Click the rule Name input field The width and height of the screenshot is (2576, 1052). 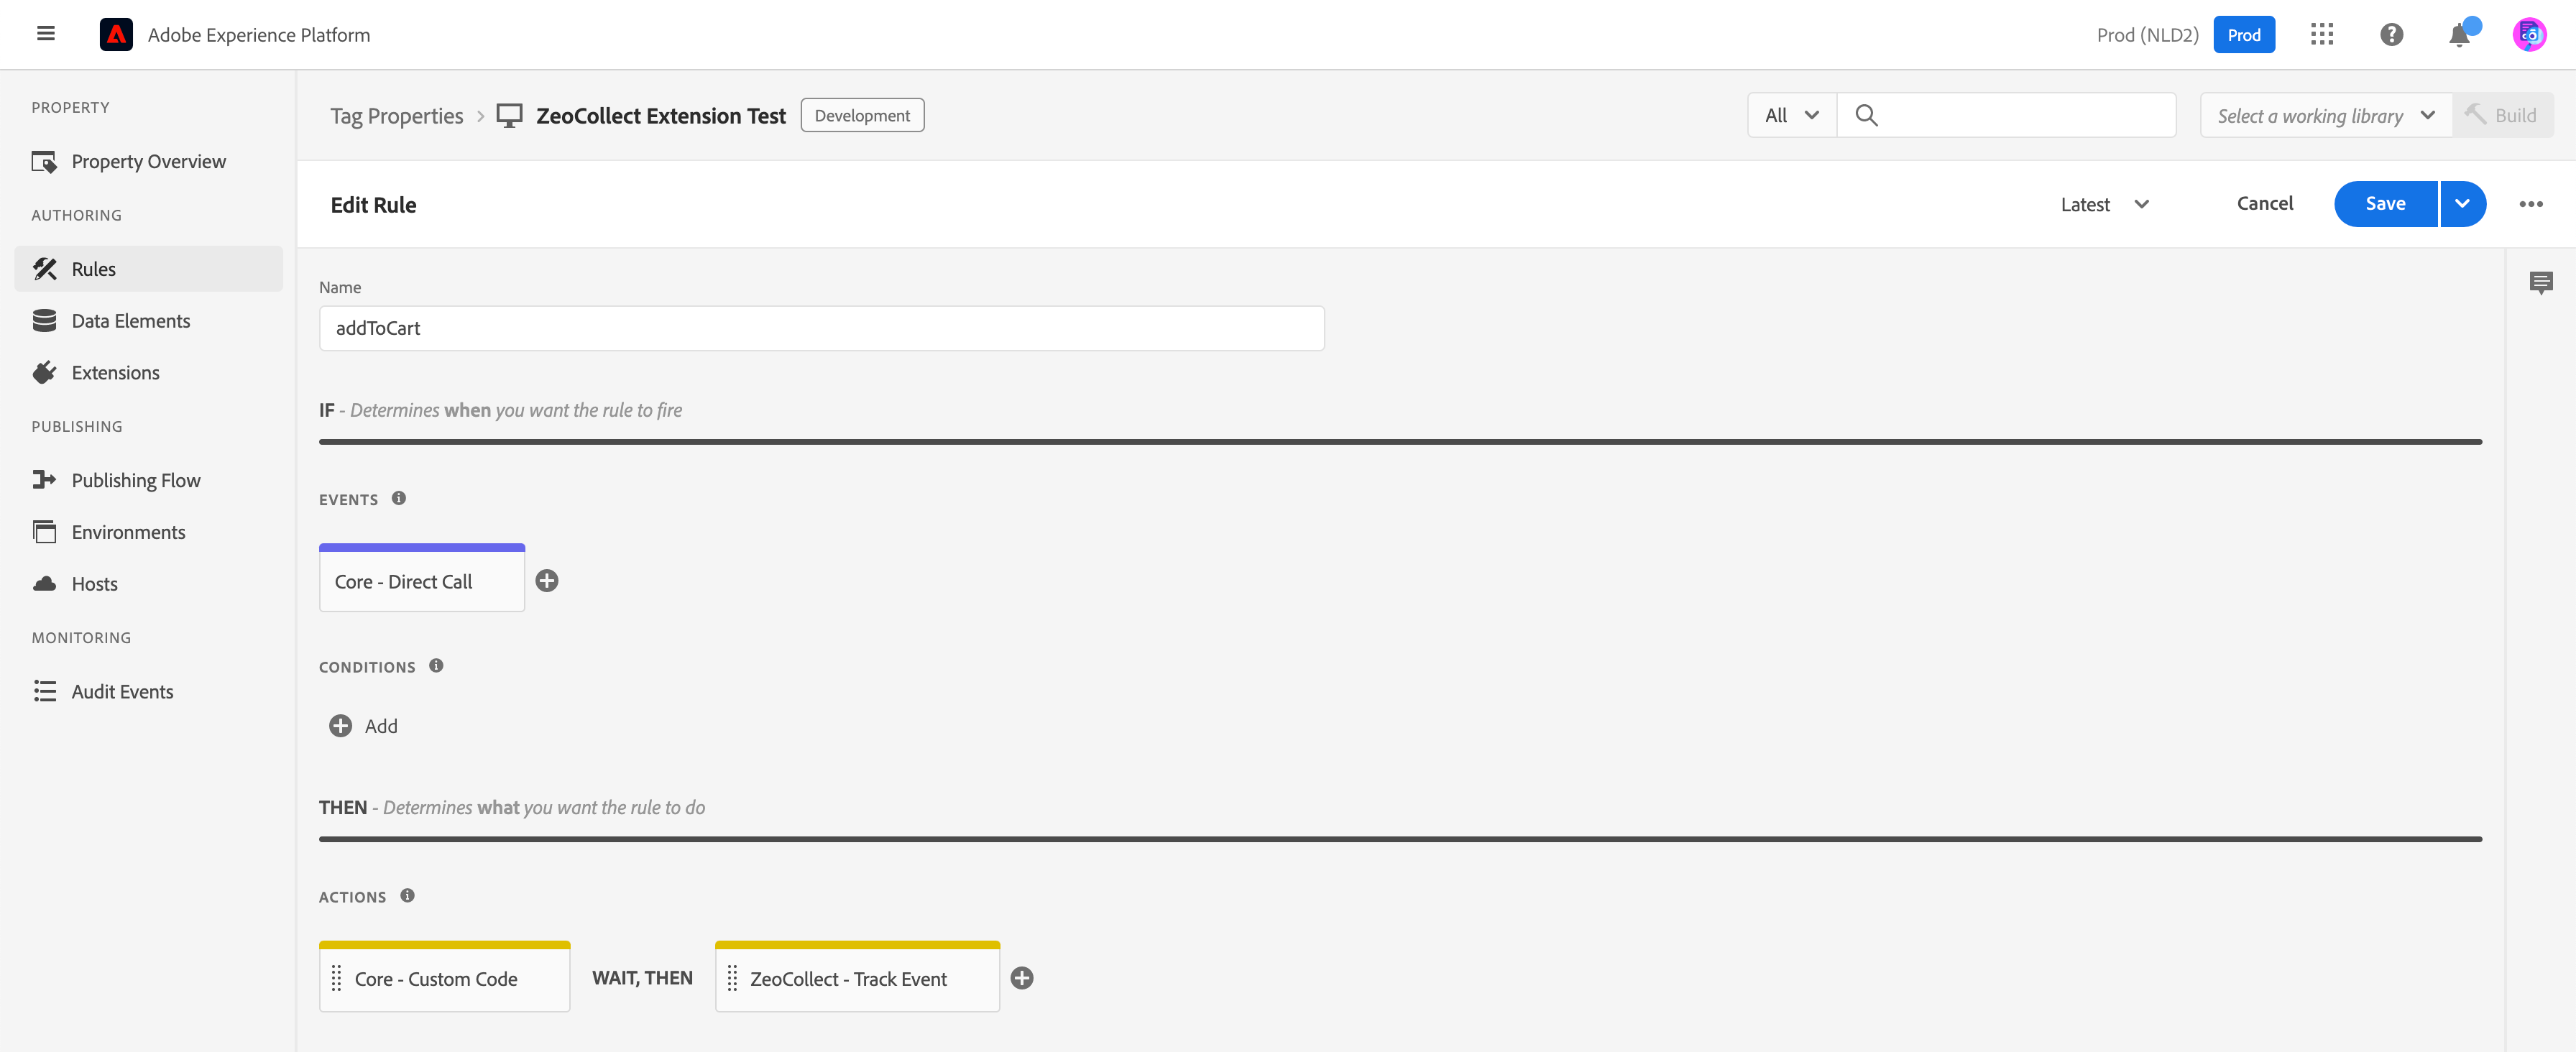(x=820, y=328)
